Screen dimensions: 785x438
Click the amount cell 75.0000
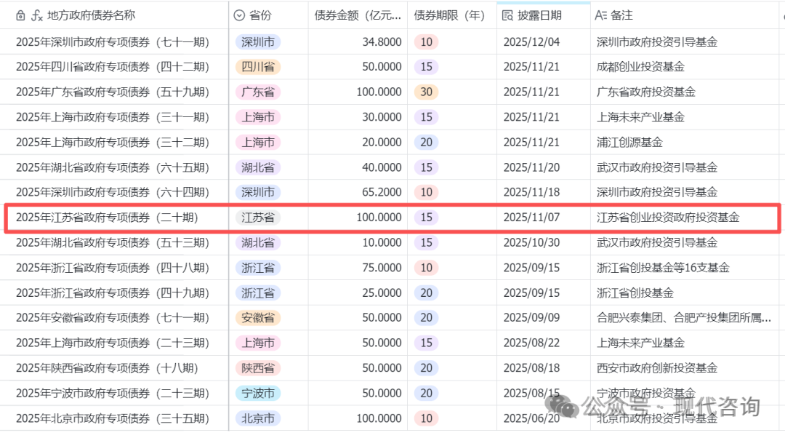click(358, 268)
